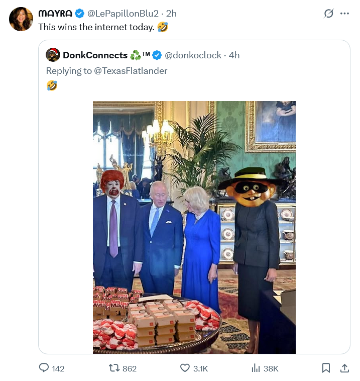Click the MAYRA display name
The image size is (360, 381).
[x=55, y=14]
